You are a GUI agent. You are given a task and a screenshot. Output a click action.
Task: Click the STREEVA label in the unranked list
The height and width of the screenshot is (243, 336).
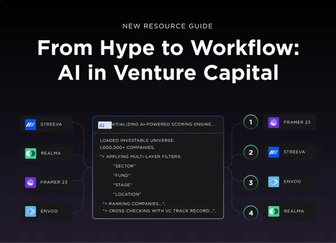coord(51,124)
